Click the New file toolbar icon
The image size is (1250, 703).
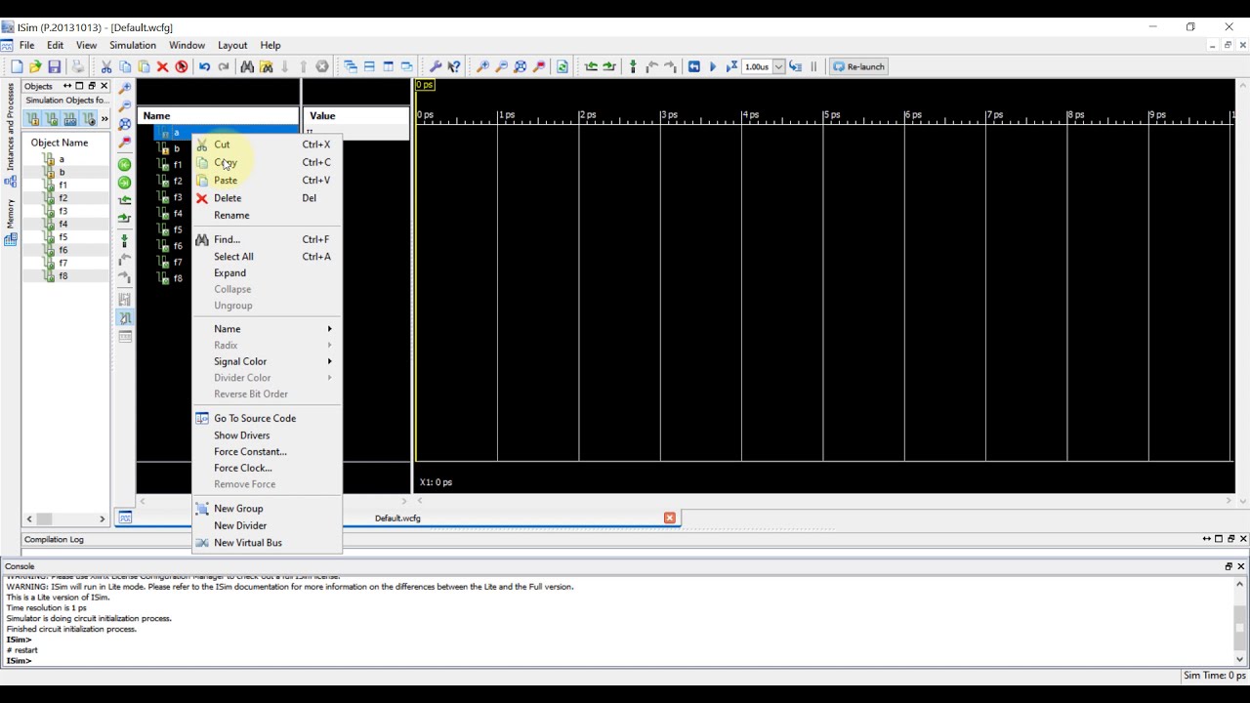17,66
